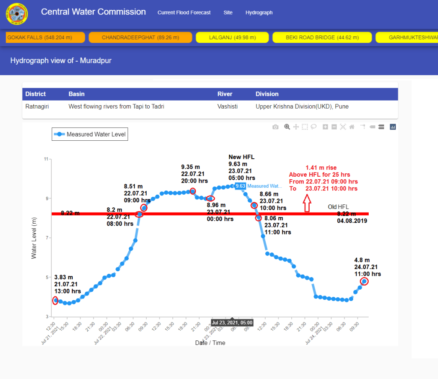Choose the Box Select tool
438x379 pixels.
click(x=305, y=127)
